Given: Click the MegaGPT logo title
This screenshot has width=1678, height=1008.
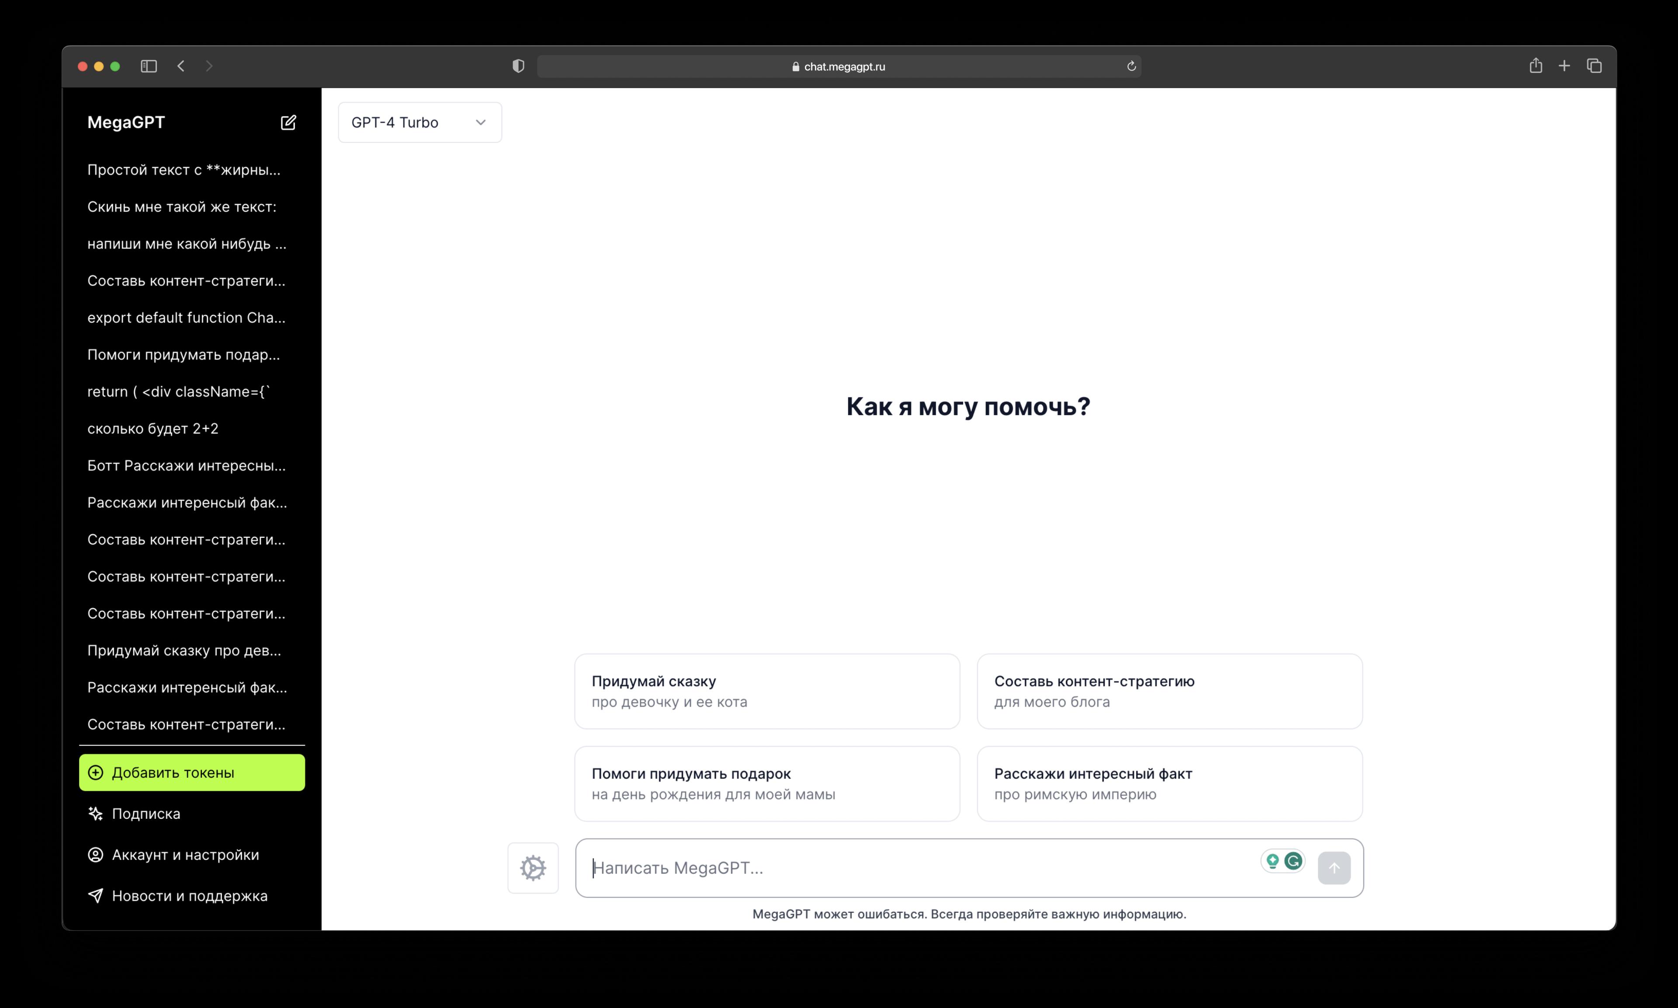Looking at the screenshot, I should 126,122.
